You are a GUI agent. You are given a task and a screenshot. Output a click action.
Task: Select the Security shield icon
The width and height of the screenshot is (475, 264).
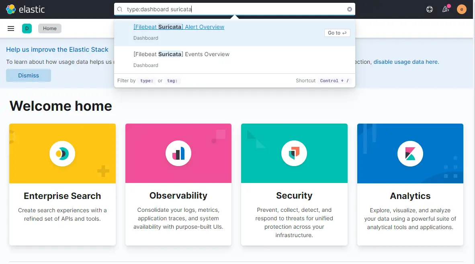point(294,153)
